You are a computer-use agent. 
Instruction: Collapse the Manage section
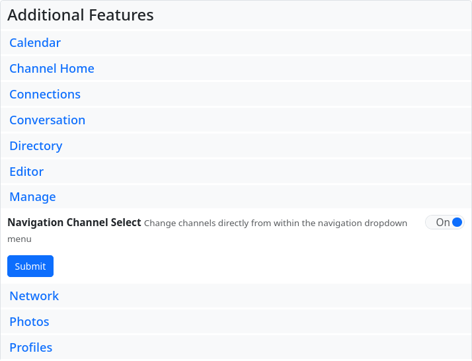click(32, 197)
